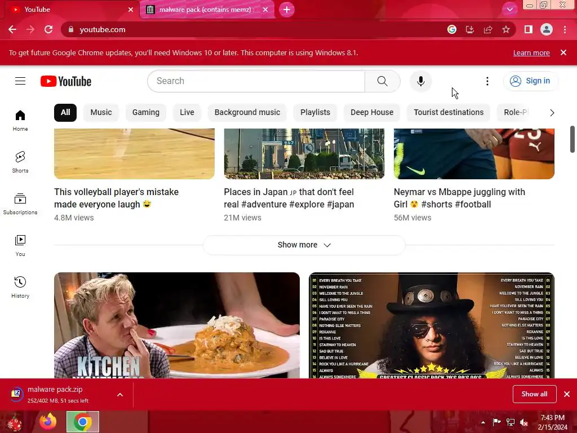The image size is (577, 433).
Task: Click the page vertical scrollbar
Action: (x=572, y=139)
